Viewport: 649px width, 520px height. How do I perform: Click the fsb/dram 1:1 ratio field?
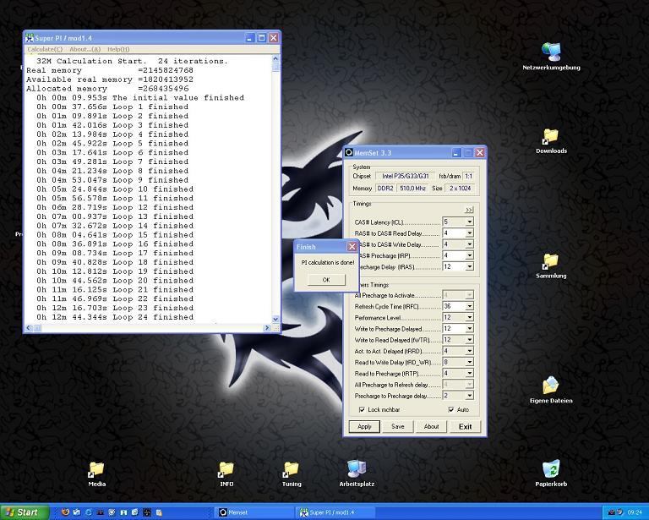[468, 176]
